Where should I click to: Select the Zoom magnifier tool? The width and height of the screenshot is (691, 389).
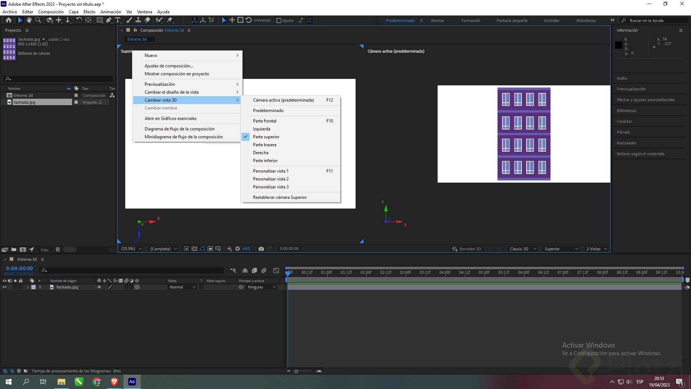pyautogui.click(x=38, y=20)
